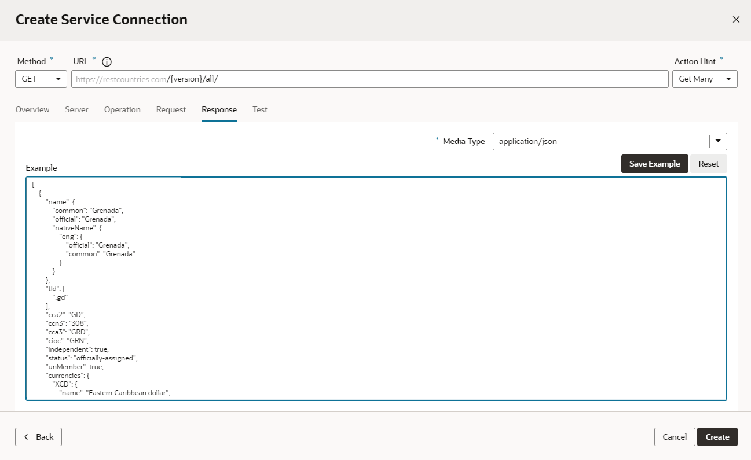Go Back to the previous step
Screen dimensions: 751x460
(38, 437)
